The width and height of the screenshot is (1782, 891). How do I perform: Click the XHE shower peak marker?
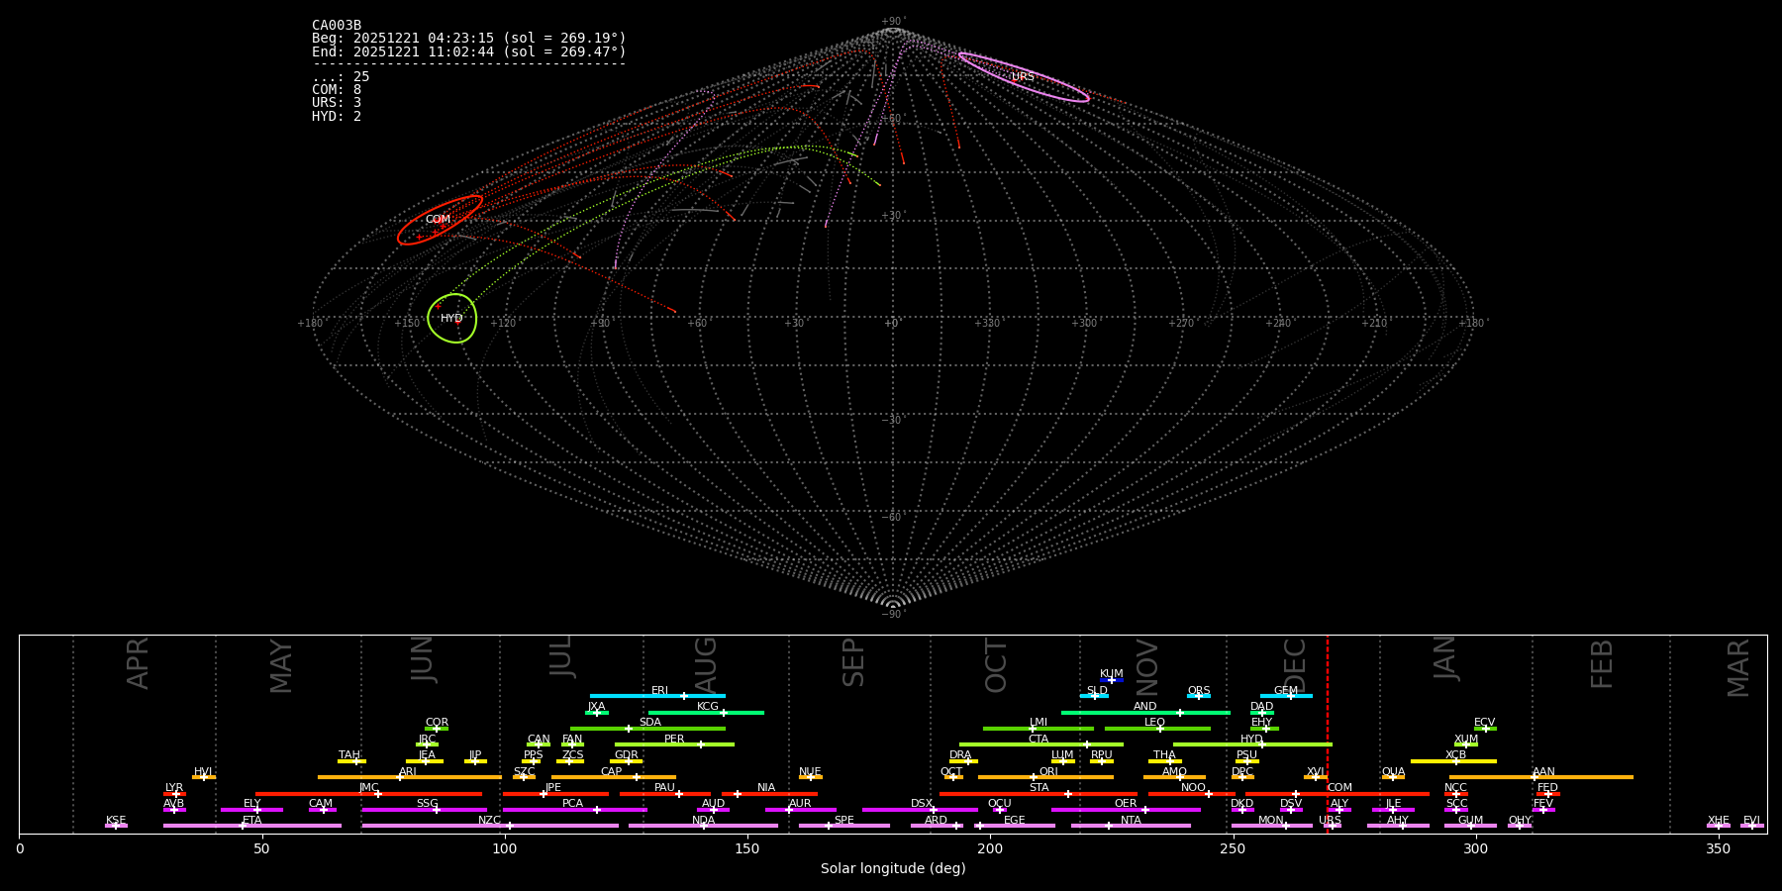(1718, 826)
